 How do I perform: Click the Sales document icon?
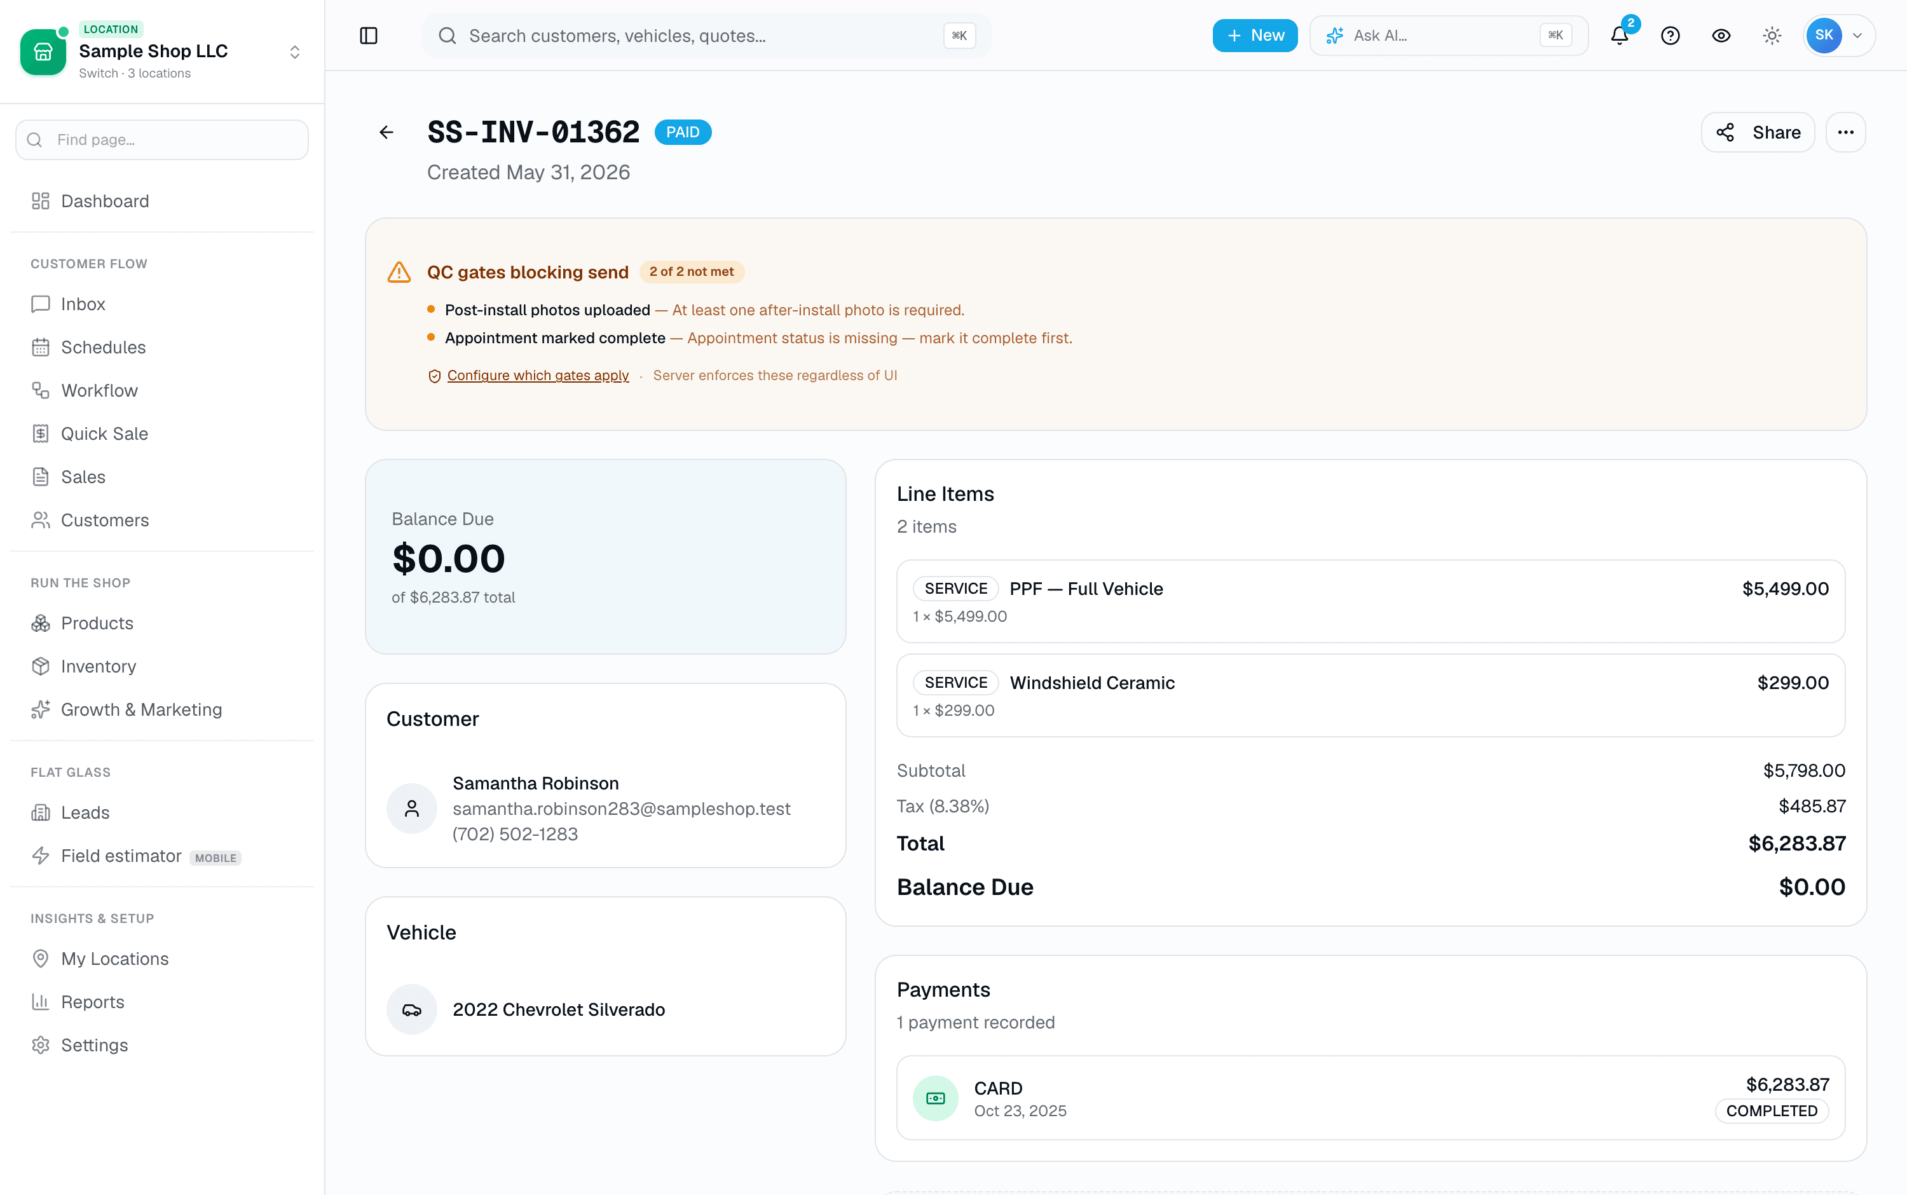click(40, 477)
